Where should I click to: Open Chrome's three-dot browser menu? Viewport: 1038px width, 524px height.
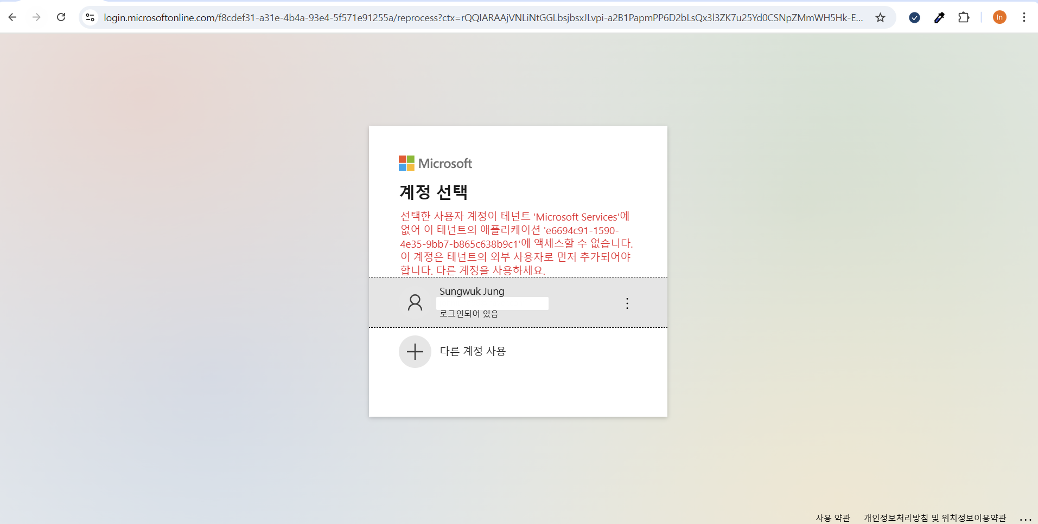(1024, 17)
